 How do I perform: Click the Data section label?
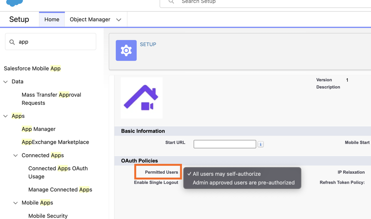[x=17, y=81]
